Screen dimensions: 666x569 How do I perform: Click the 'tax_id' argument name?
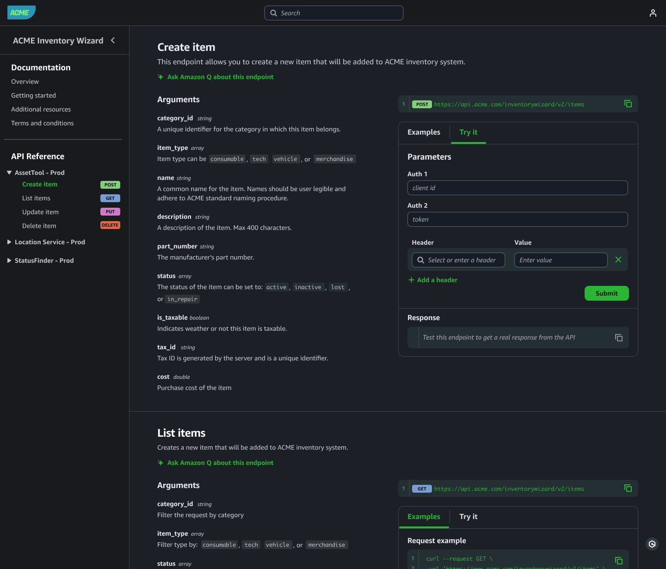(x=166, y=347)
